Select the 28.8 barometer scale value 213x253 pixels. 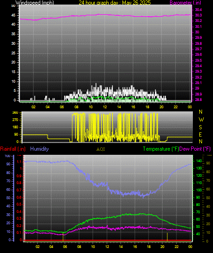pyautogui.click(x=198, y=100)
